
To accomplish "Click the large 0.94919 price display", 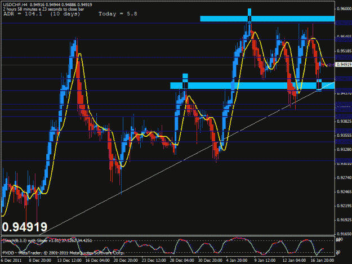I will coord(25,227).
